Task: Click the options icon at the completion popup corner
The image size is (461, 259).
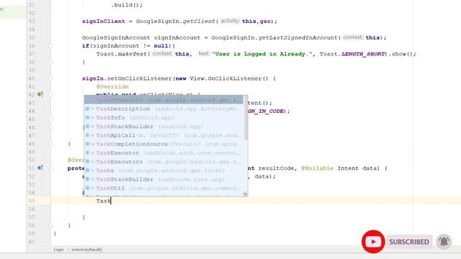Action: (x=245, y=194)
